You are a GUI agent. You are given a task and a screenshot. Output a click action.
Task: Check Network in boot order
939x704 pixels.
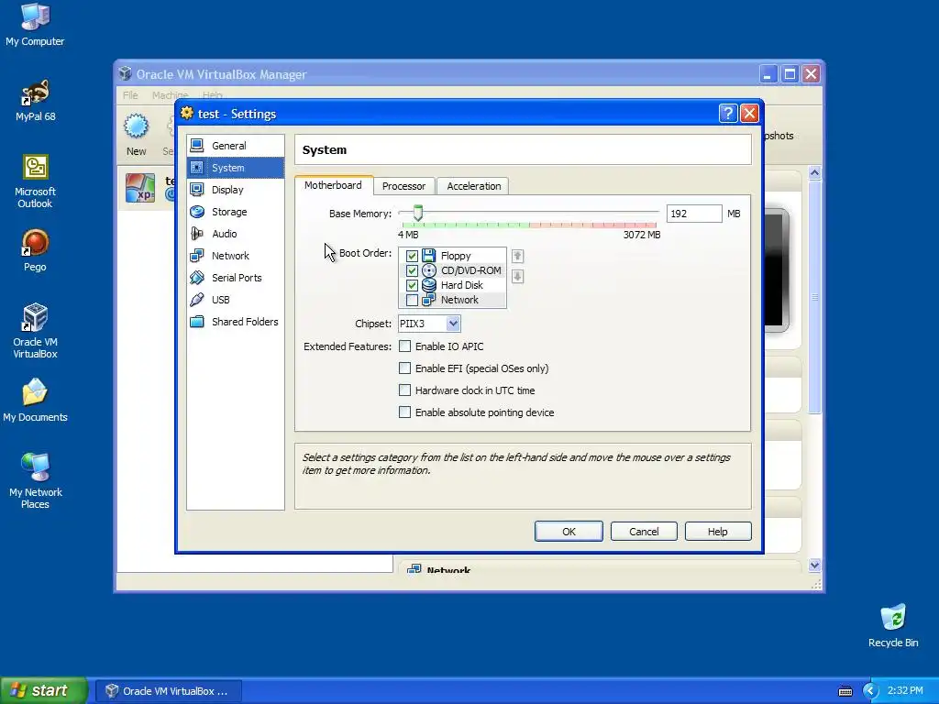pos(412,300)
